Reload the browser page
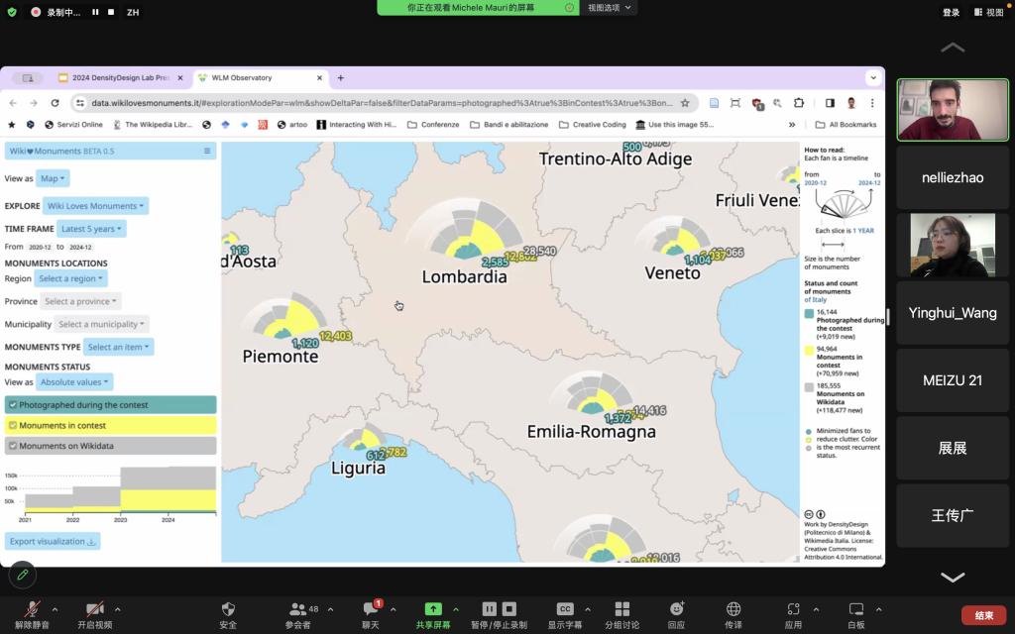 [55, 103]
